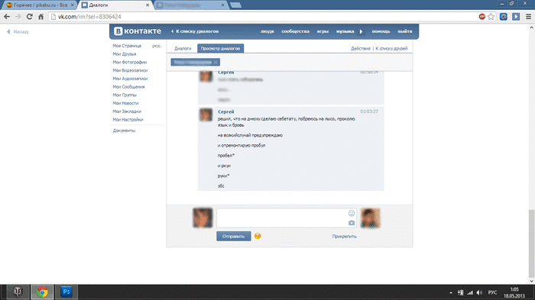Close the pikabu.ru browser tab
The height and width of the screenshot is (300, 535).
point(72,5)
